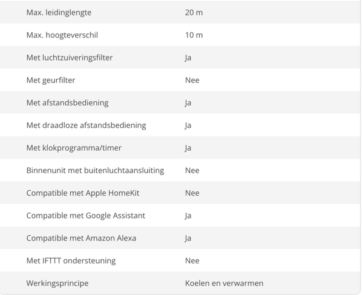Viewport: 363px width, 295px height.
Task: Click the Compatible met Apple HomeKit label
Action: pyautogui.click(x=83, y=193)
